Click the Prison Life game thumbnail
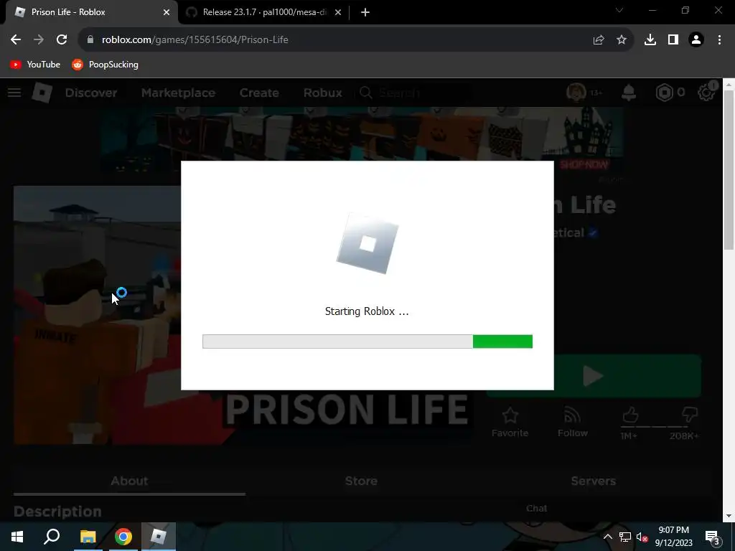735x551 pixels. coord(98,315)
